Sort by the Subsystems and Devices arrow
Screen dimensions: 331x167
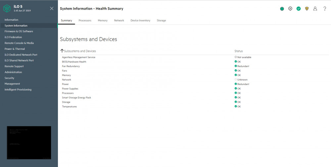(62, 51)
